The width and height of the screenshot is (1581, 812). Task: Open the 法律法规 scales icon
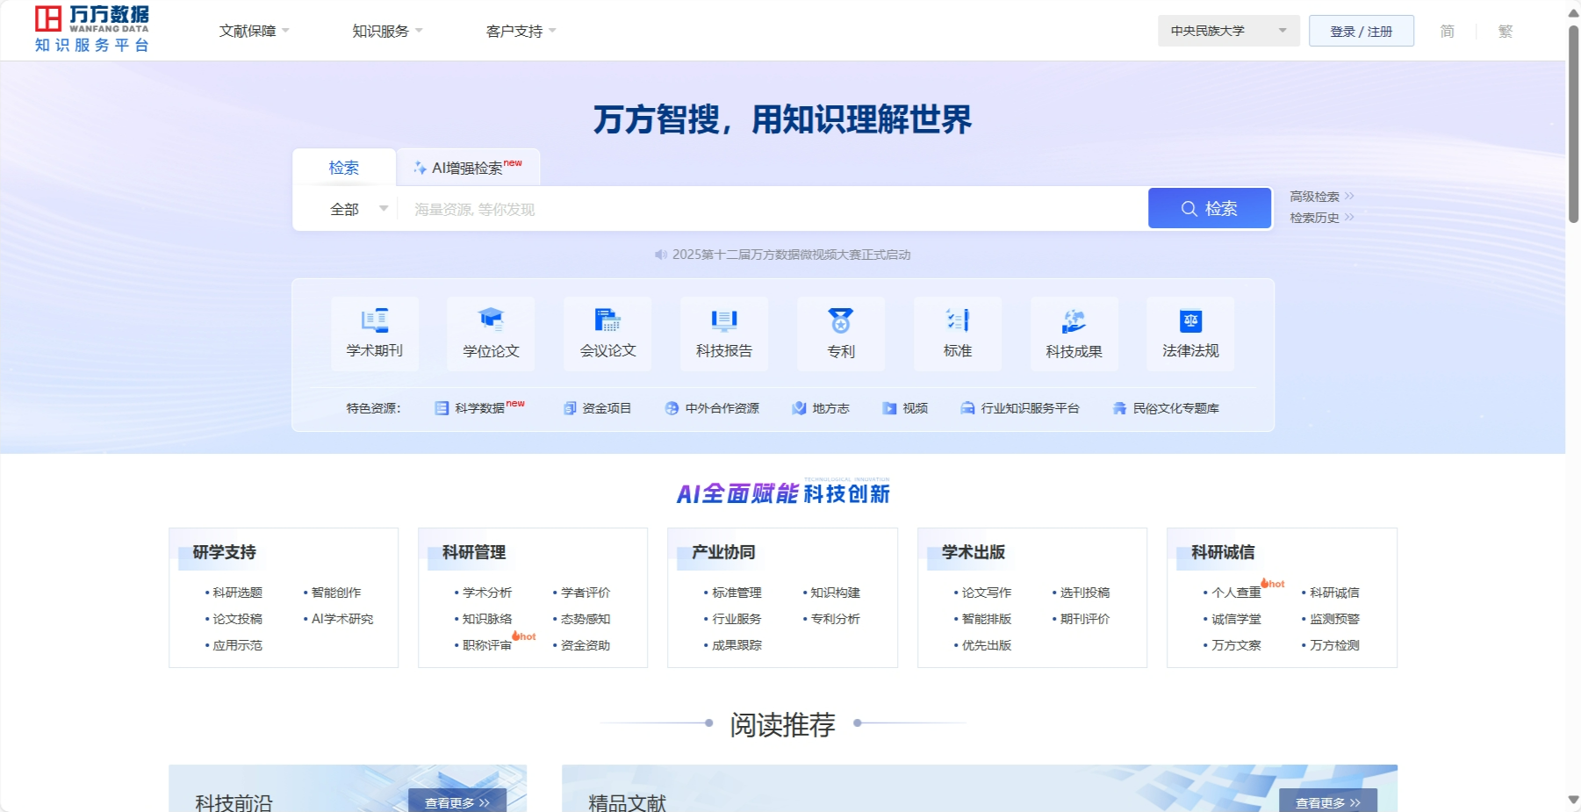1190,320
